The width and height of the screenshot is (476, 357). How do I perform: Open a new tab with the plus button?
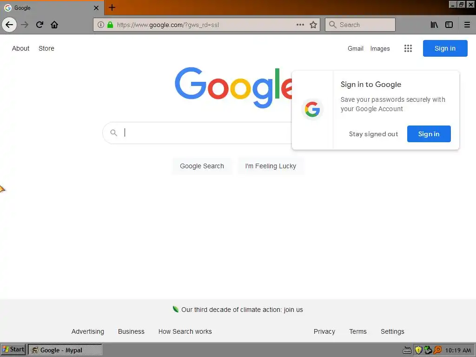pos(112,7)
